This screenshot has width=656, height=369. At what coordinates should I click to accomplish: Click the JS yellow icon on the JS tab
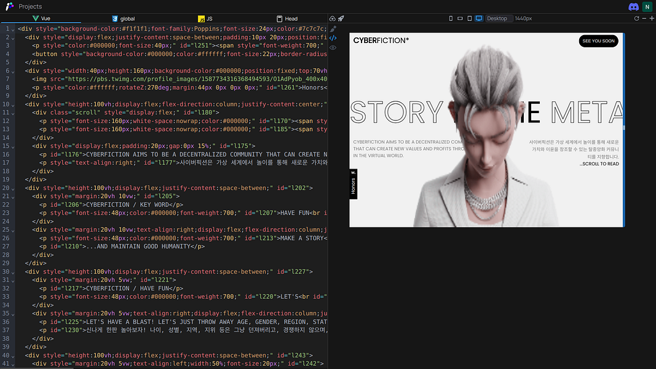(200, 18)
